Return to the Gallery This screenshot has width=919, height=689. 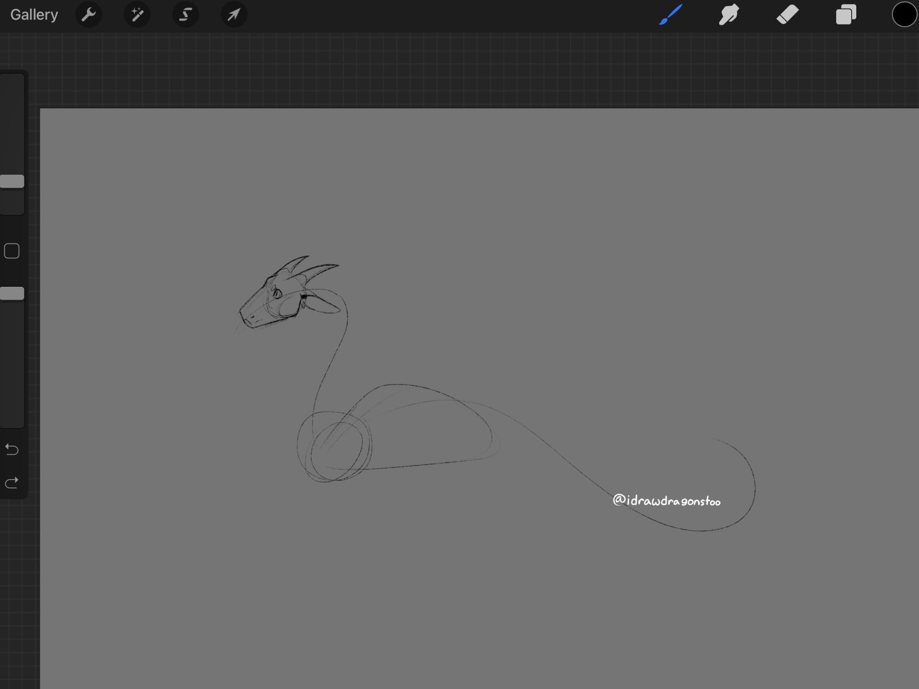pyautogui.click(x=34, y=15)
